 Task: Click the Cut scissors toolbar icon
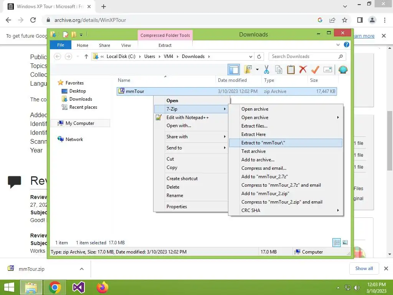click(266, 70)
